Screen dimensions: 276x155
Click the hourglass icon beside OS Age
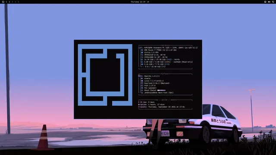point(139,102)
